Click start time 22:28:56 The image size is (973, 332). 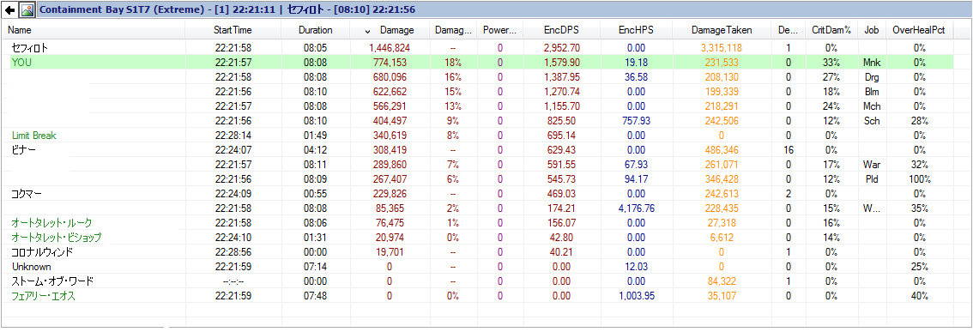coord(233,251)
